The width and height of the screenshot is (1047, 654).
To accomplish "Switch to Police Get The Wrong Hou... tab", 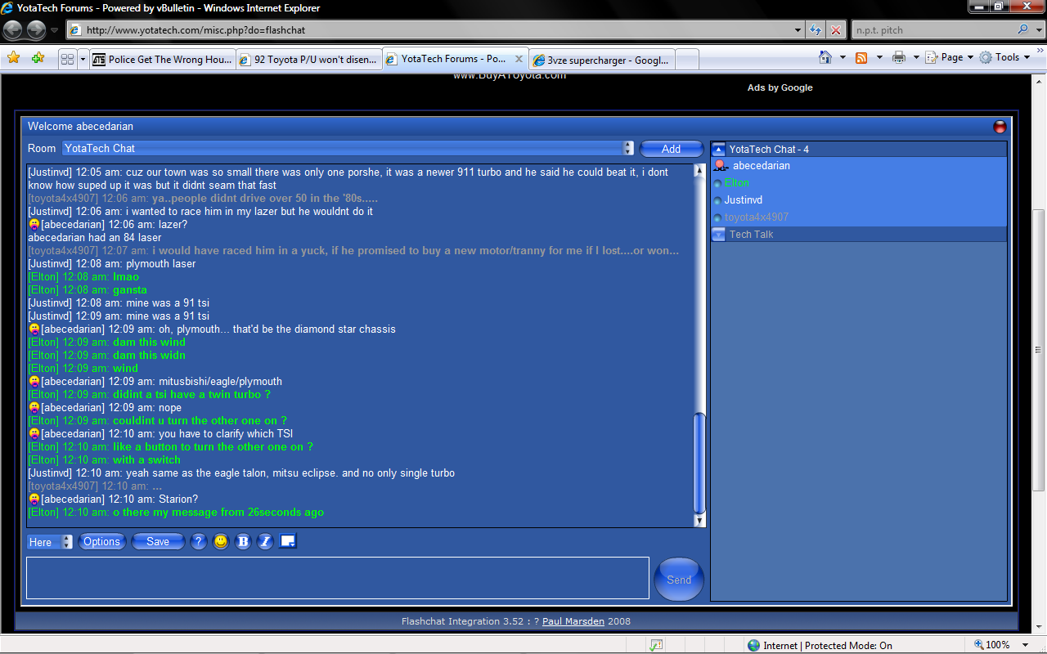I will (162, 59).
